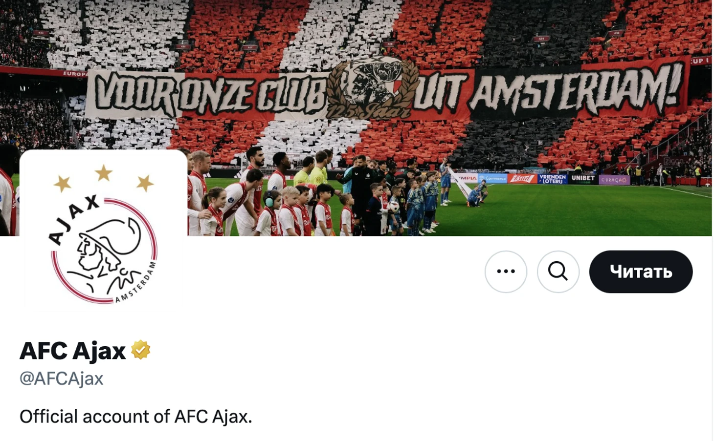Follow the account with the Читать button
Image resolution: width=714 pixels, height=441 pixels.
(x=641, y=272)
